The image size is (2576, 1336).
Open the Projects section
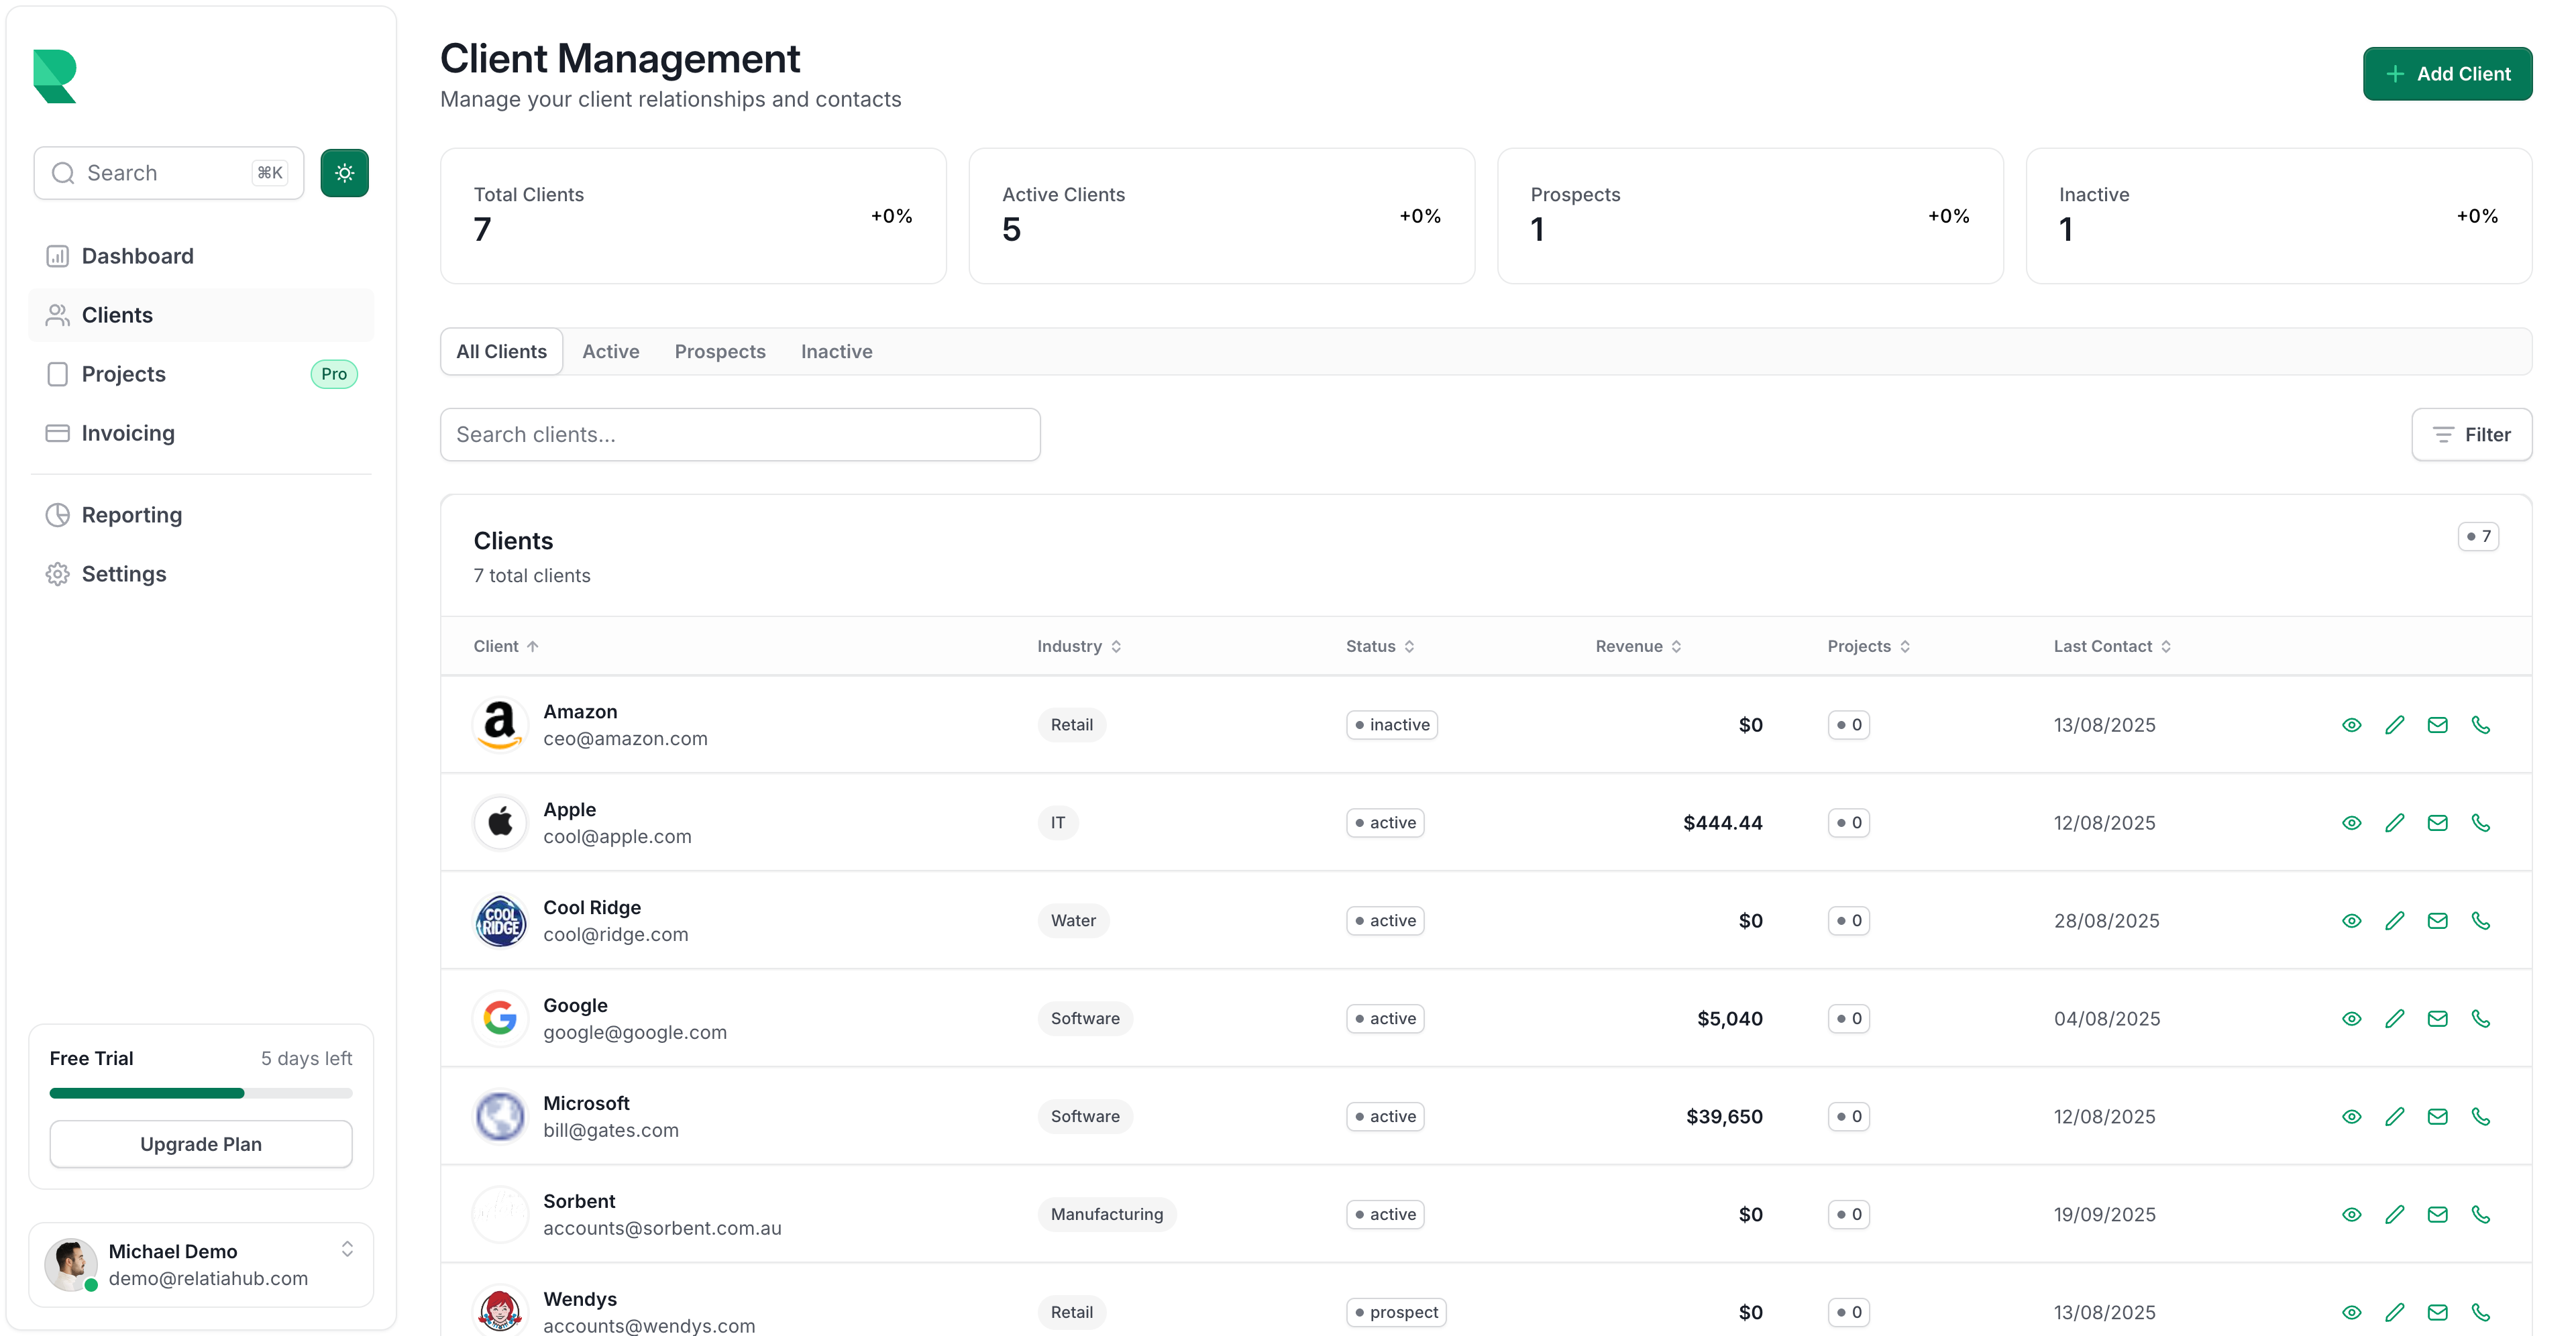tap(201, 374)
